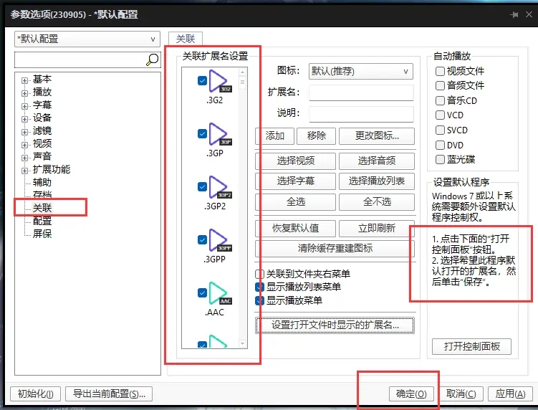Open the 图标 默认(推荐) dropdown
The width and height of the screenshot is (538, 410).
[360, 72]
